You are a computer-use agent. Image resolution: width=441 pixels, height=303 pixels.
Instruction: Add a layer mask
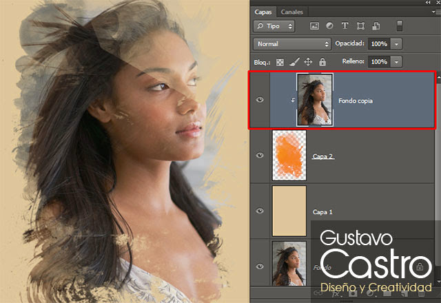353,294
